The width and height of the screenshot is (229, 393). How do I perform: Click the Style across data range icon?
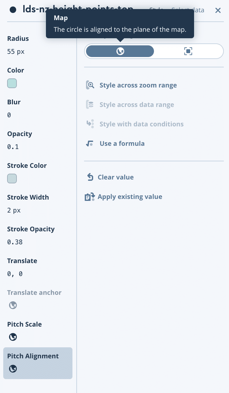click(x=90, y=105)
